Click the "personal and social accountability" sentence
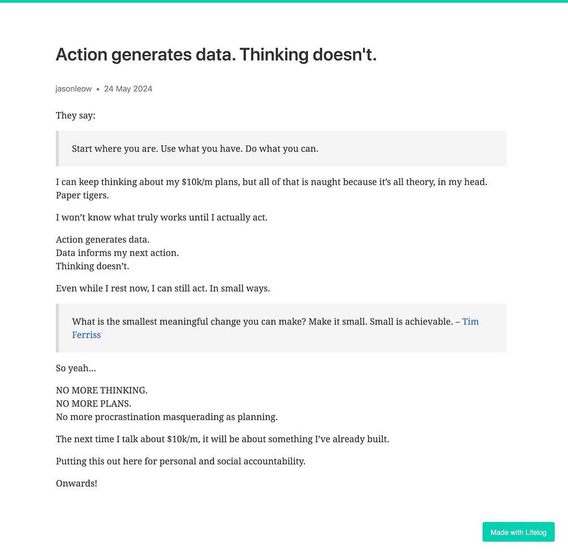568x553 pixels. 180,462
